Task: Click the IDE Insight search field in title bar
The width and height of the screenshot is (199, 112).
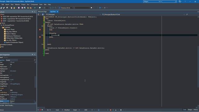Action: coord(169,2)
